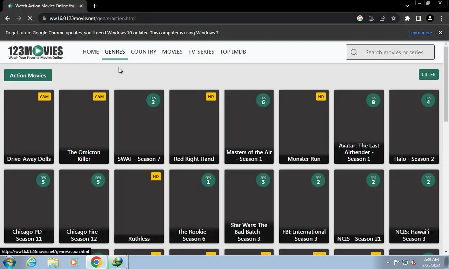Open the GENRES menu

pos(115,51)
